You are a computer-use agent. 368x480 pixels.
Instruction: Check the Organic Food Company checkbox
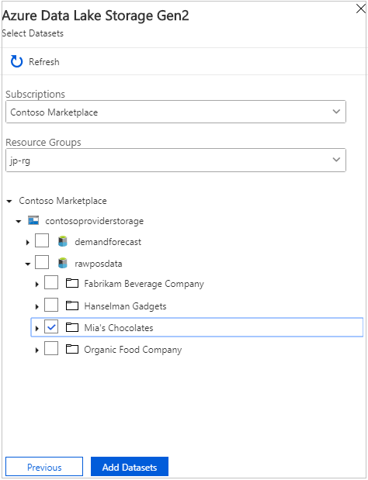pos(51,348)
